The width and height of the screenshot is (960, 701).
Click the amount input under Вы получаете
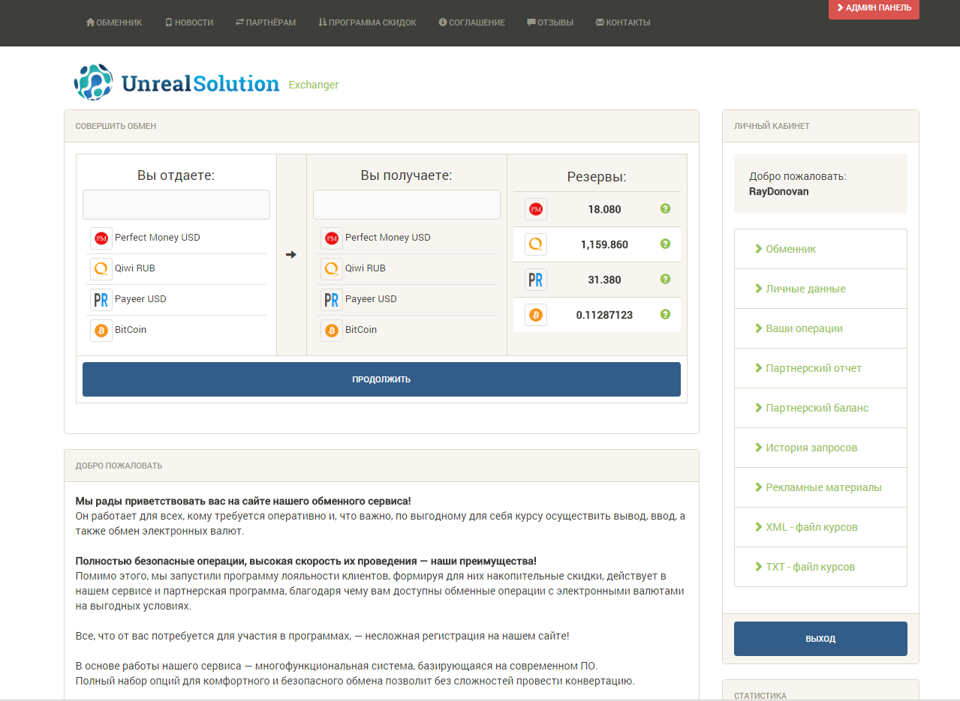406,205
